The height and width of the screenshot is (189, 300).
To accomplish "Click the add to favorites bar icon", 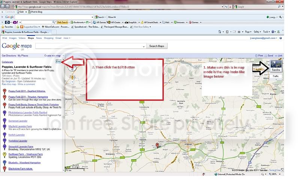I will [x=18, y=27].
